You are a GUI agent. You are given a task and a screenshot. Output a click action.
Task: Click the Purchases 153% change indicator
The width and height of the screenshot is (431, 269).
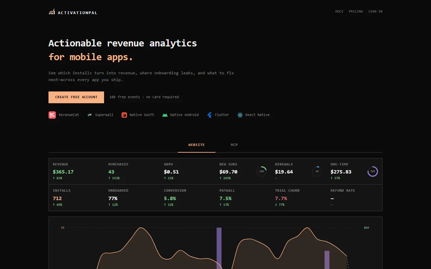114,178
